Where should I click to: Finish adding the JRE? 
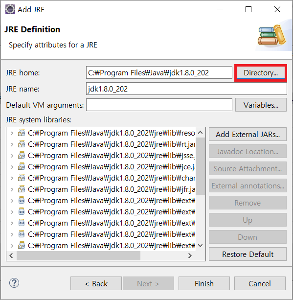(x=204, y=283)
